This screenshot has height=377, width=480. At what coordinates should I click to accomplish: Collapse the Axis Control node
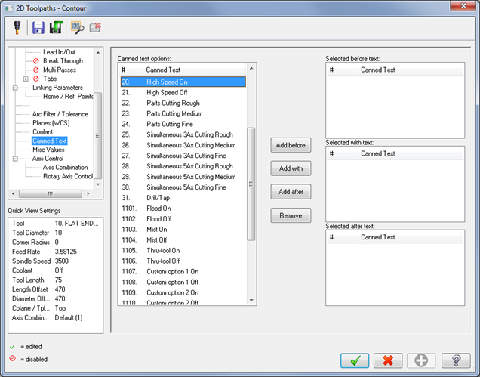click(15, 159)
